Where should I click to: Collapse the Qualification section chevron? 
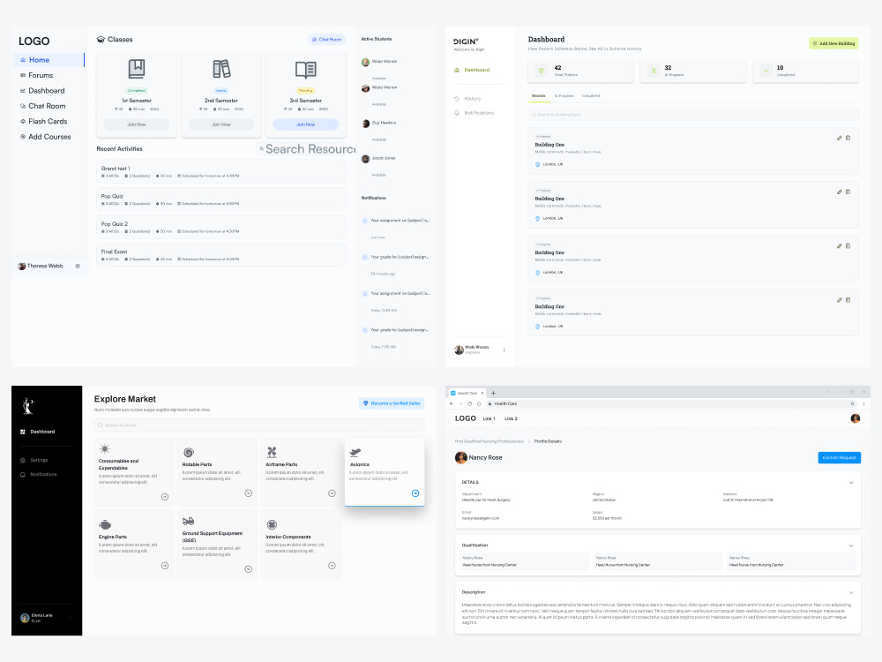851,545
